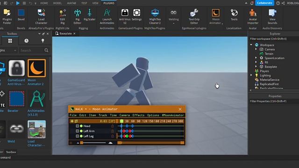This screenshot has height=168, width=299.
Task: Run Anti Virus V2 scan
Action: point(125,16)
